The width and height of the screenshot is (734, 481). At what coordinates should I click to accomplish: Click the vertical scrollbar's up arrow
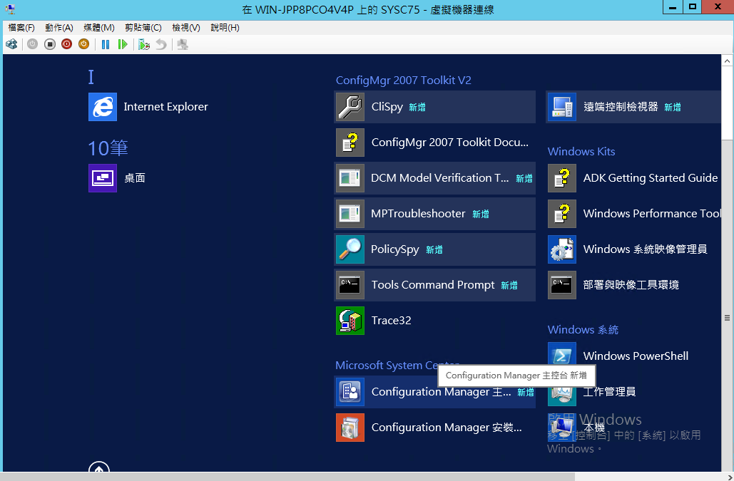click(727, 61)
